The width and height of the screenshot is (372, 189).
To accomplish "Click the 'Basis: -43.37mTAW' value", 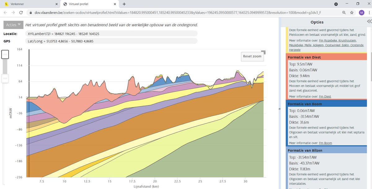I will click(304, 163).
